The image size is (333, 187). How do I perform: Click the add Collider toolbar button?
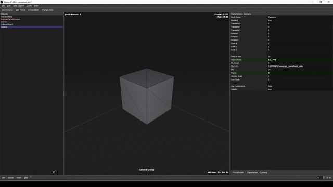click(x=33, y=10)
